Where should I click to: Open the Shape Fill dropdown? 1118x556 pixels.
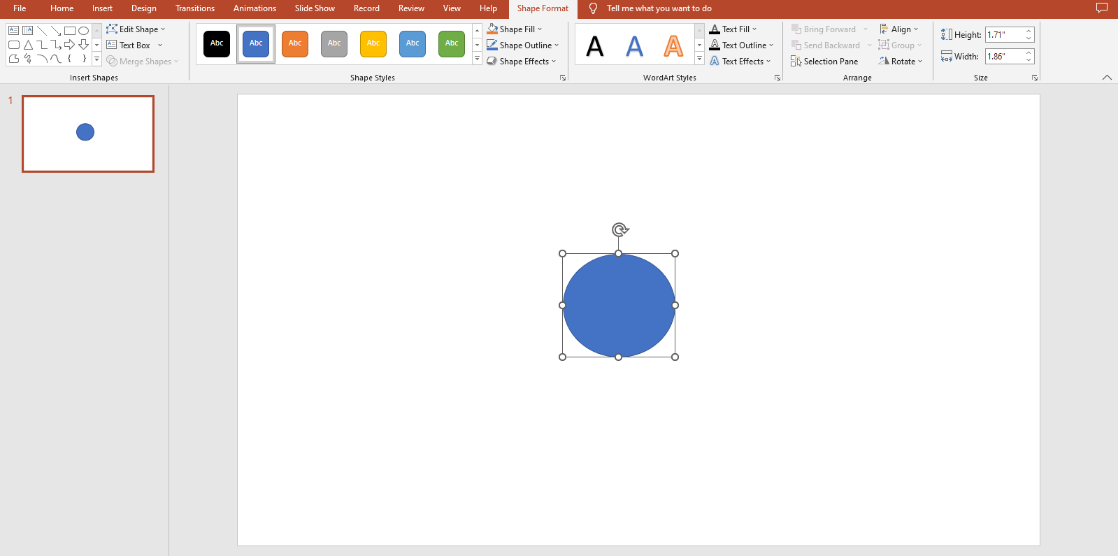point(515,29)
